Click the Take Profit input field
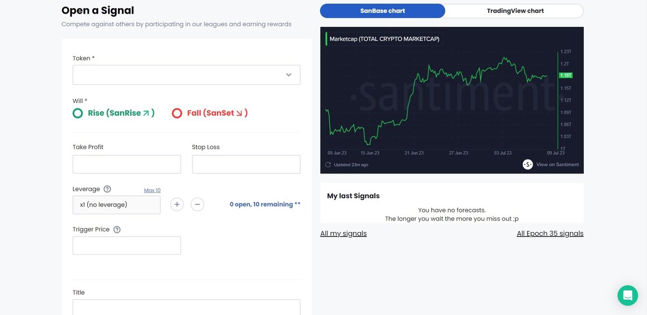Viewport: 647px width, 315px height. pos(127,164)
